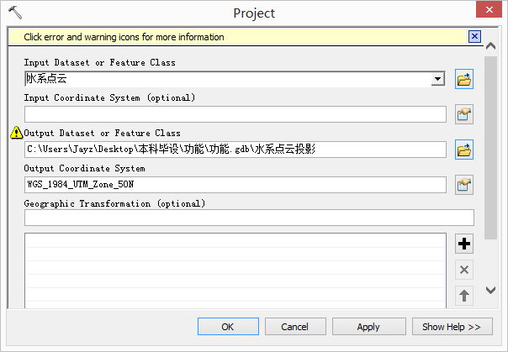Close the error and warning message bar

[474, 37]
